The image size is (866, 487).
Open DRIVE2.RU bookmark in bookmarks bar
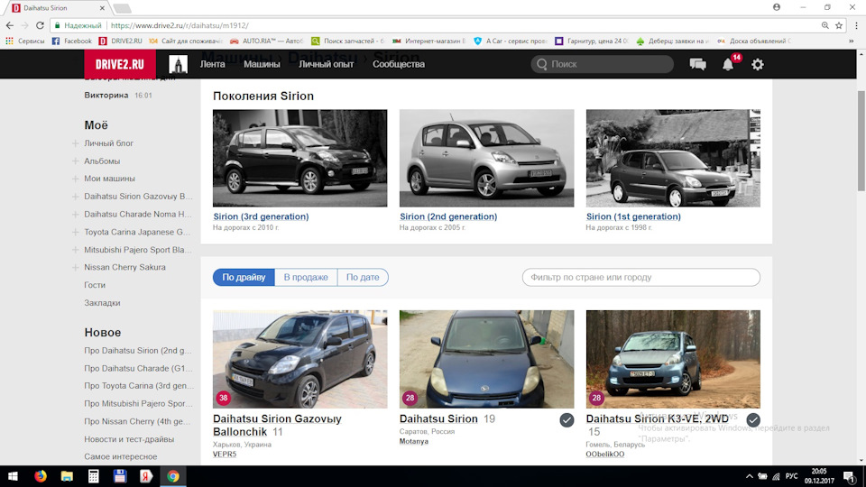[120, 41]
